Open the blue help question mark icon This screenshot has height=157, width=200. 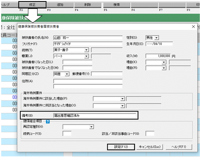(48, 122)
